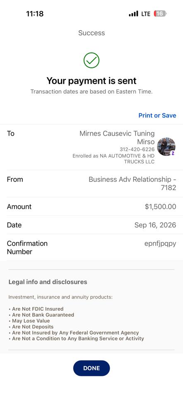Viewport: 183px width, 397px height.
Task: Tap the battery indicator in the status bar
Action: 160,14
